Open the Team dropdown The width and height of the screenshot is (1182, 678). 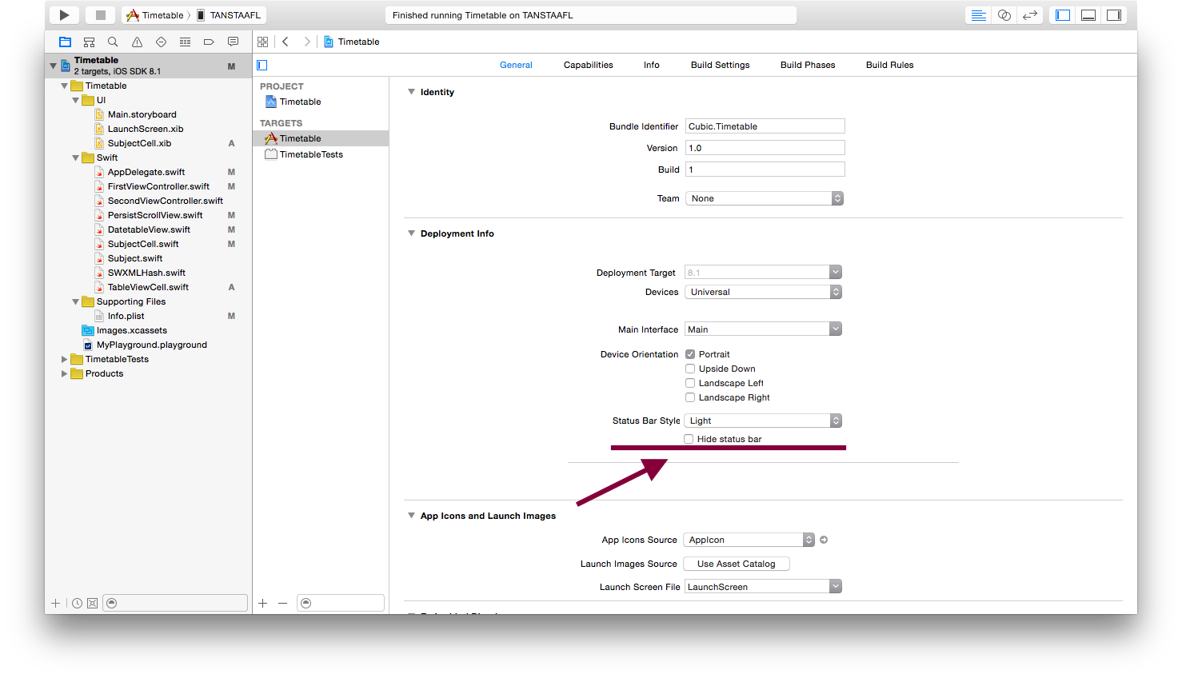765,198
